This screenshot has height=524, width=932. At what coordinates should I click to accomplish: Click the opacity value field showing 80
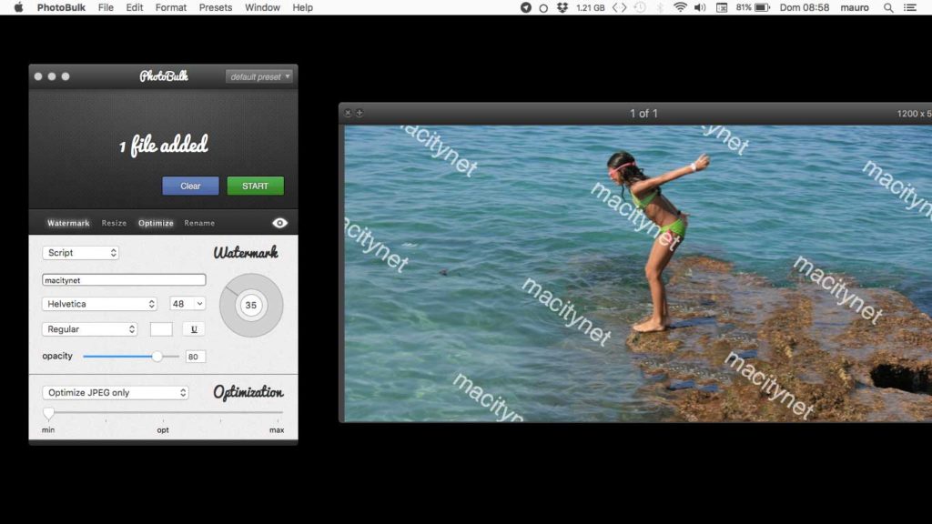click(196, 357)
